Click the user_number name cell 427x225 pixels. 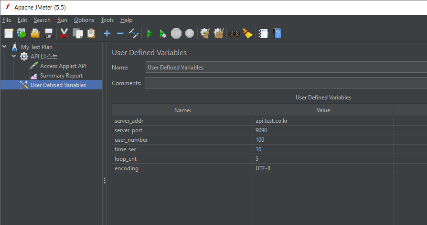[182, 139]
